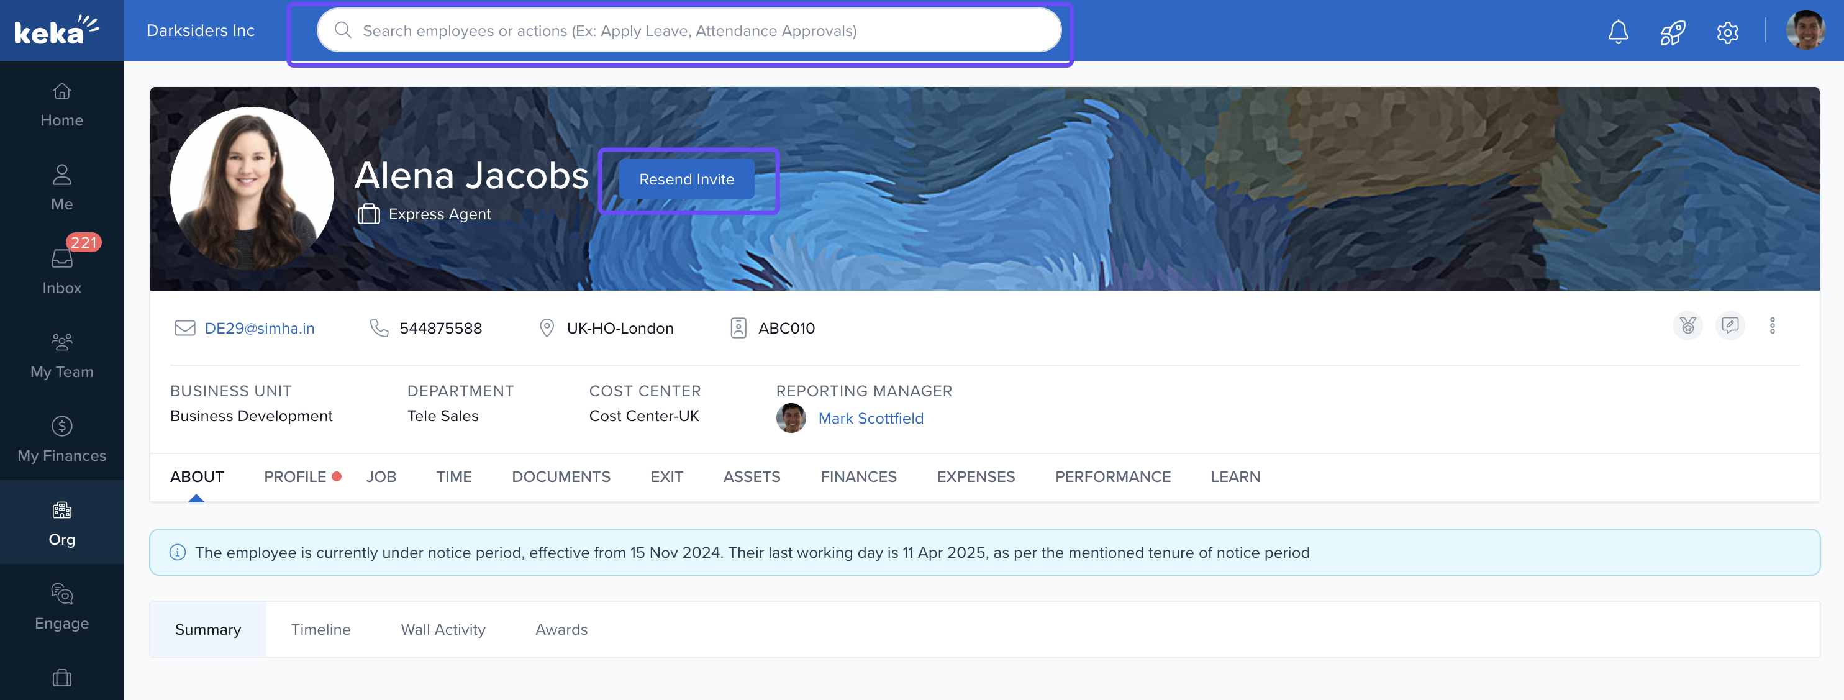Select the Wall Activity sub-tab
Viewport: 1844px width, 700px height.
(x=442, y=629)
